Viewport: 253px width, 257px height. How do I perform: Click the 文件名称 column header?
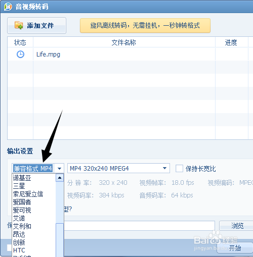124,42
